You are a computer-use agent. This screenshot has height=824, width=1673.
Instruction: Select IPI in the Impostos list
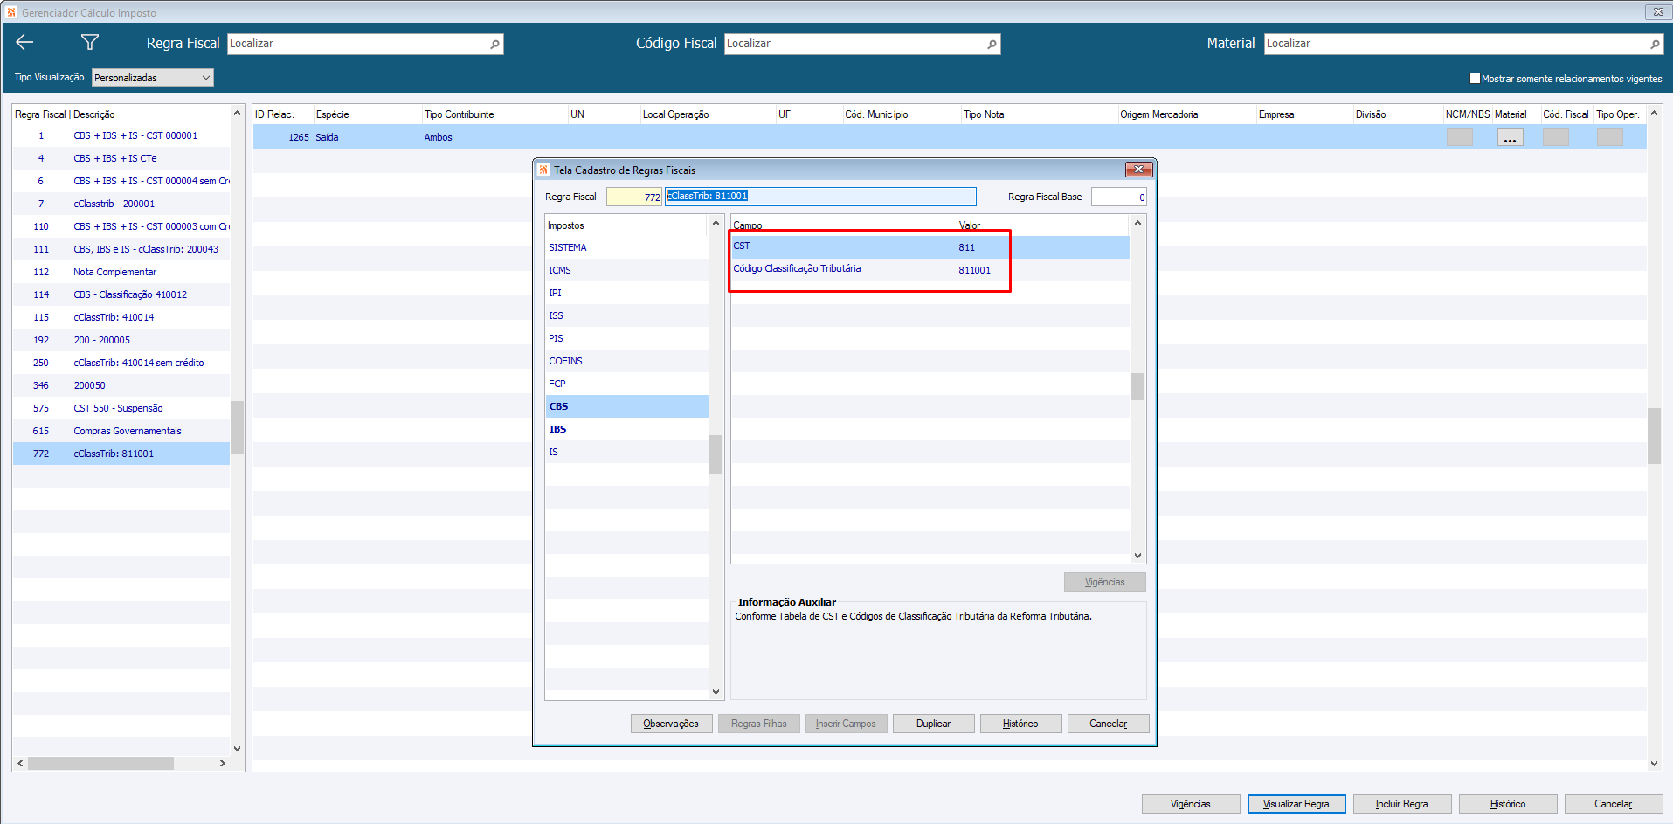[626, 293]
